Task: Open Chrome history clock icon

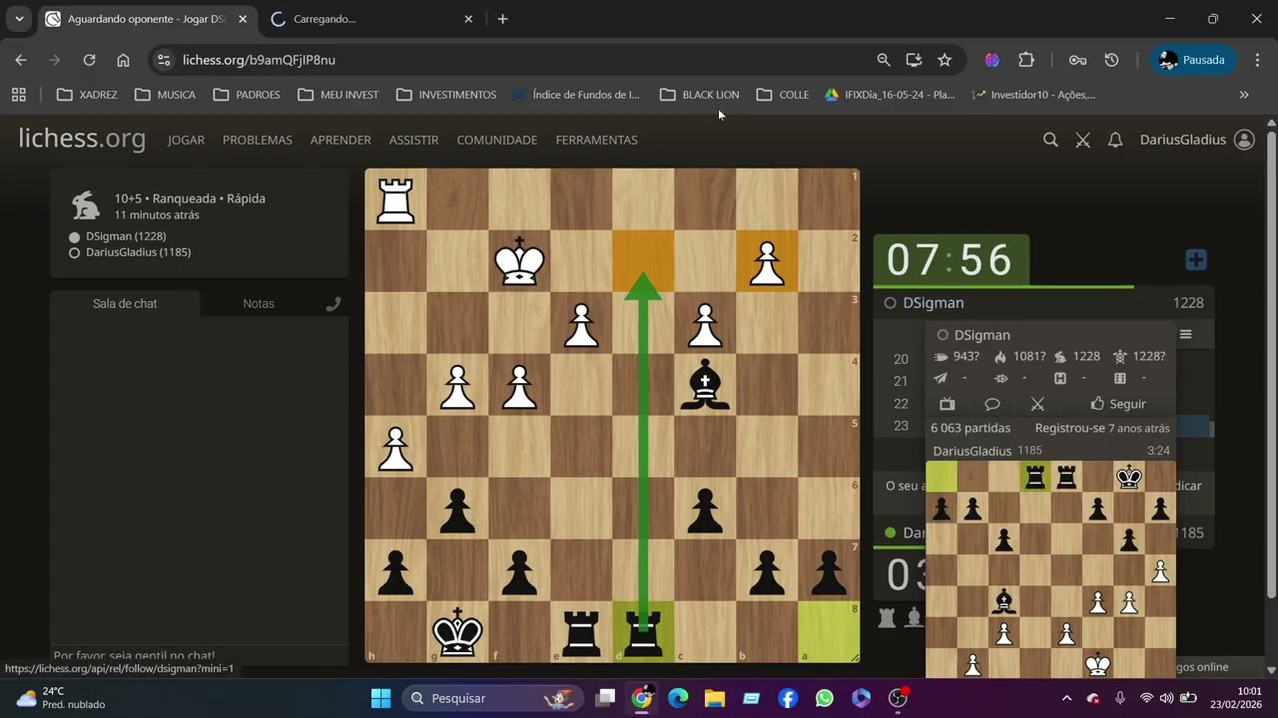Action: (x=1111, y=60)
